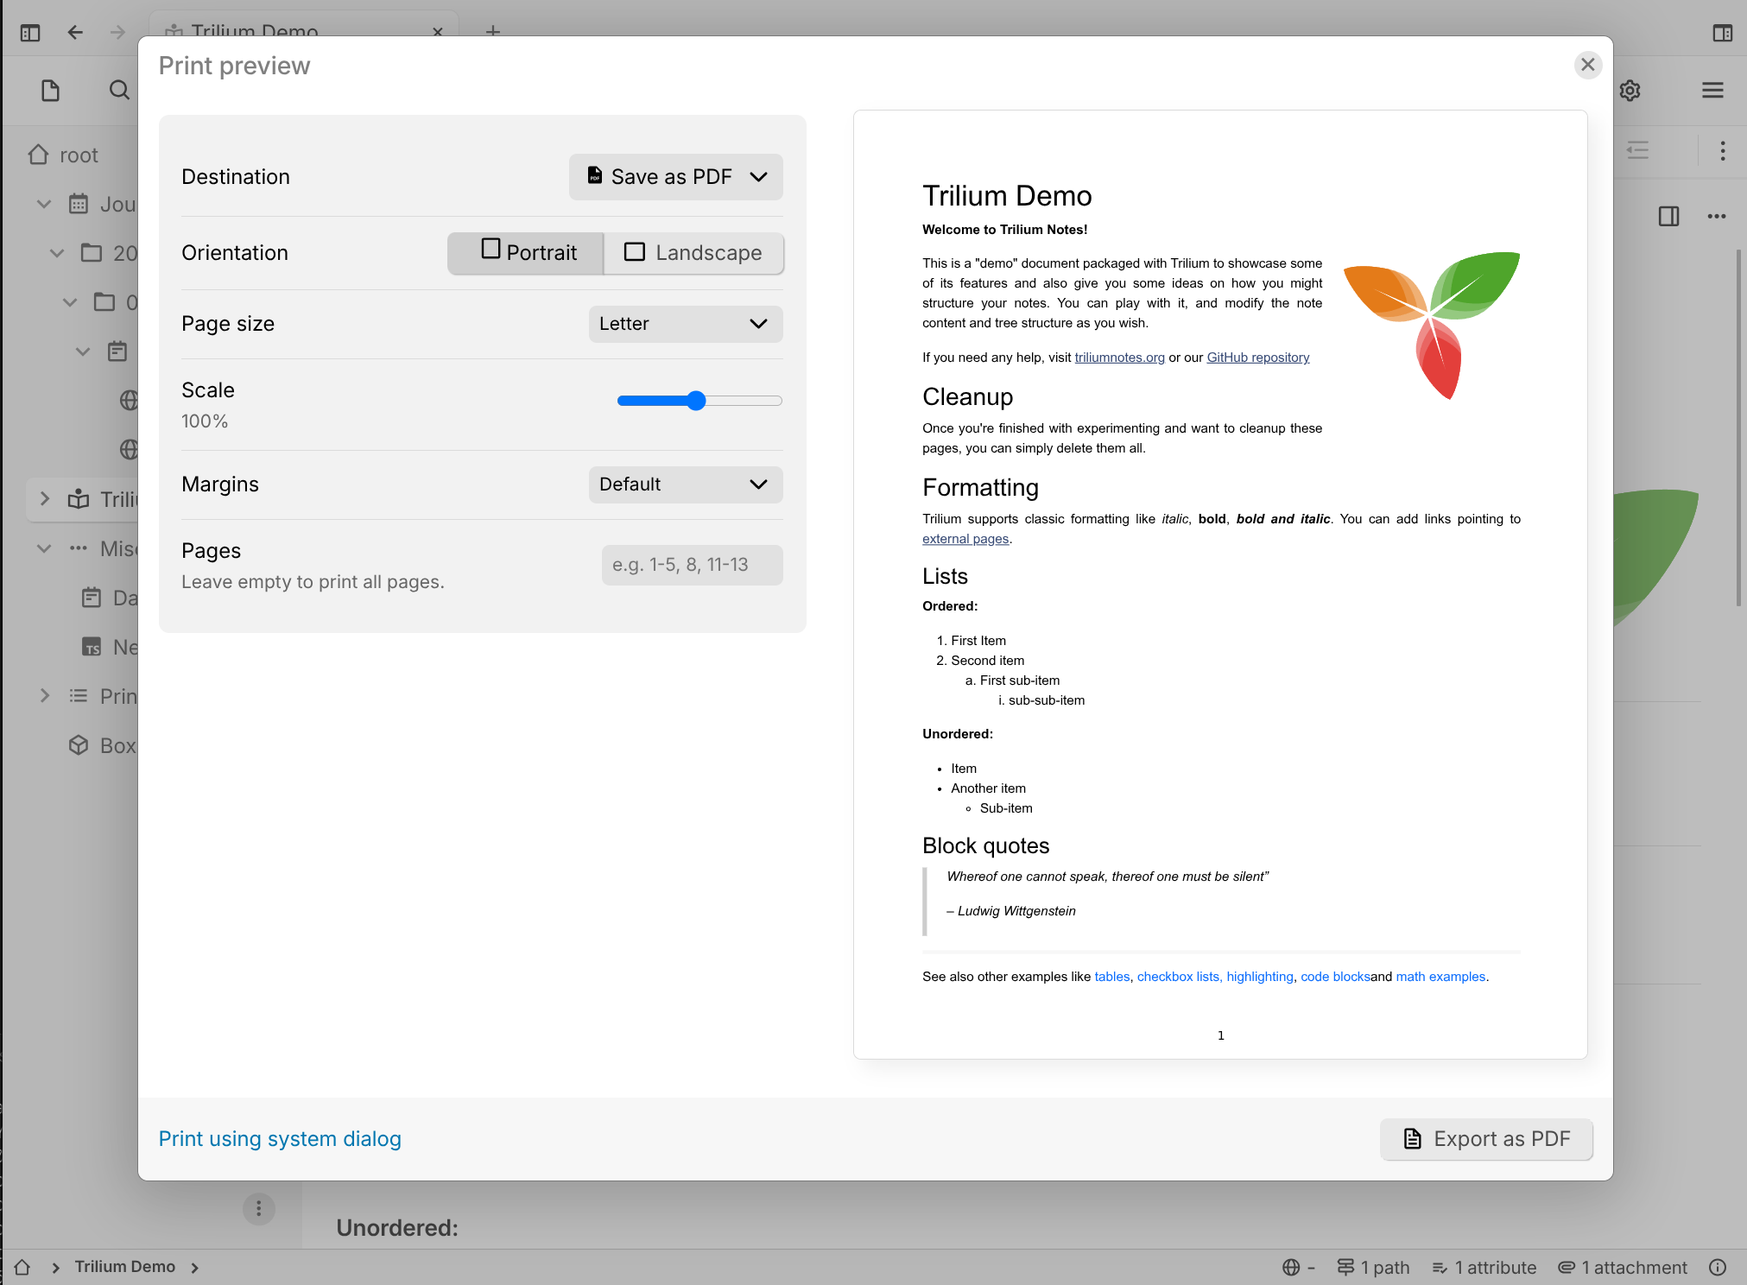Open the global hamburger menu
The width and height of the screenshot is (1747, 1285).
pos(1712,90)
